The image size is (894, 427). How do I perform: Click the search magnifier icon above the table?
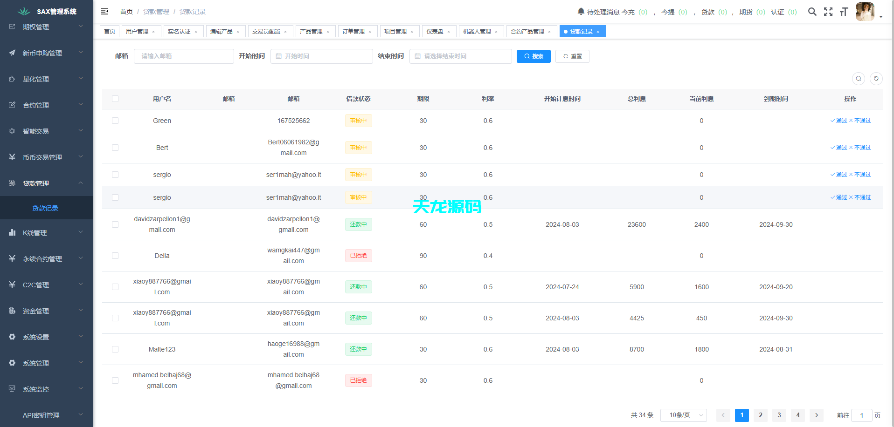coord(859,79)
